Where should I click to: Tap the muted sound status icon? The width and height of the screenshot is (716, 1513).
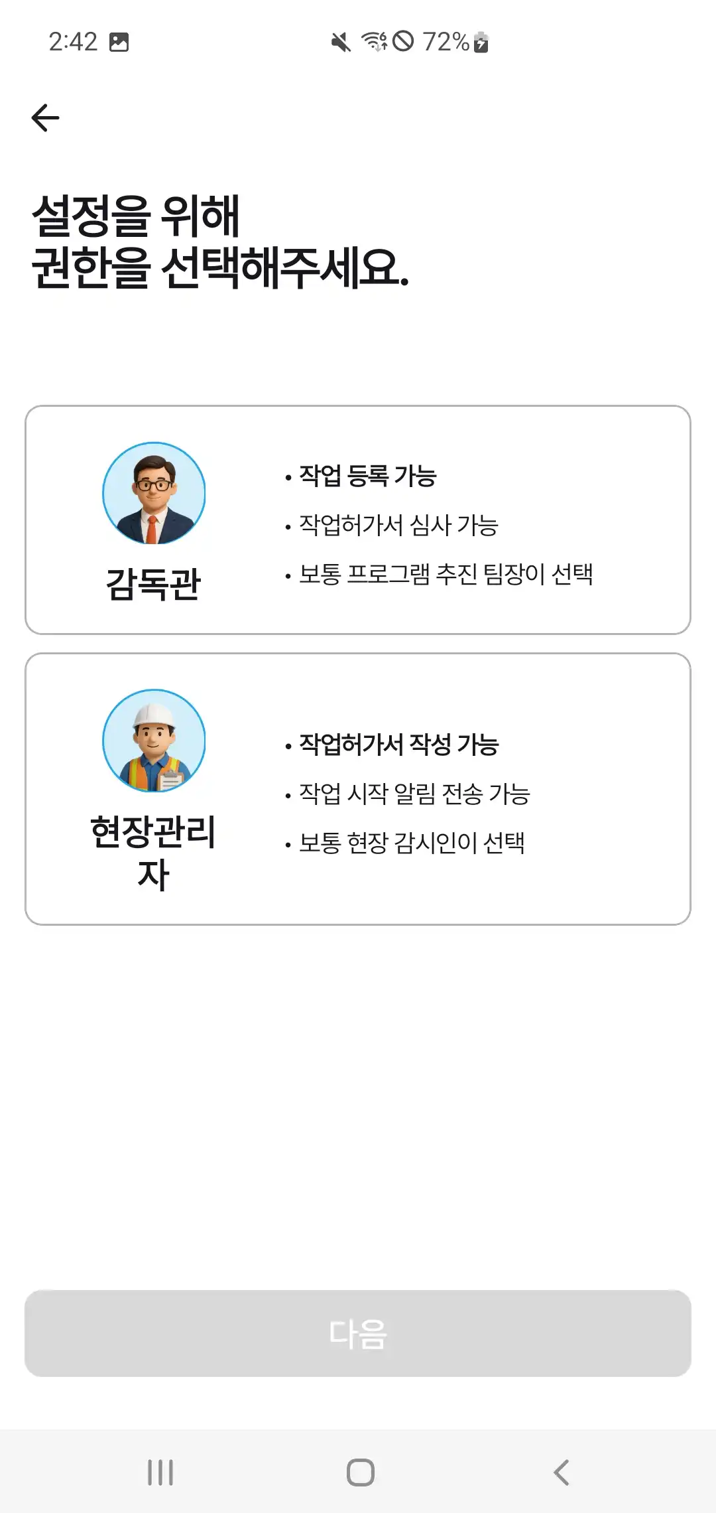341,42
